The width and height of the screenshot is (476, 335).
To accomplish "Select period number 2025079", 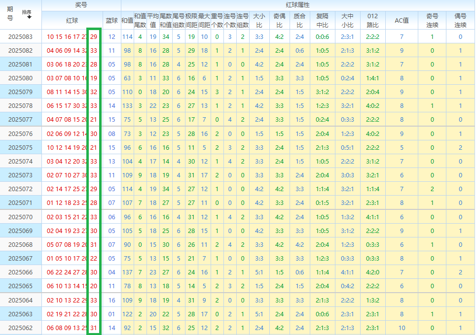I will tap(20, 92).
